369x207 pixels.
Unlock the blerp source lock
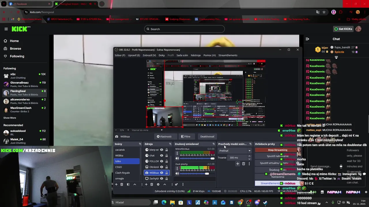point(167,150)
